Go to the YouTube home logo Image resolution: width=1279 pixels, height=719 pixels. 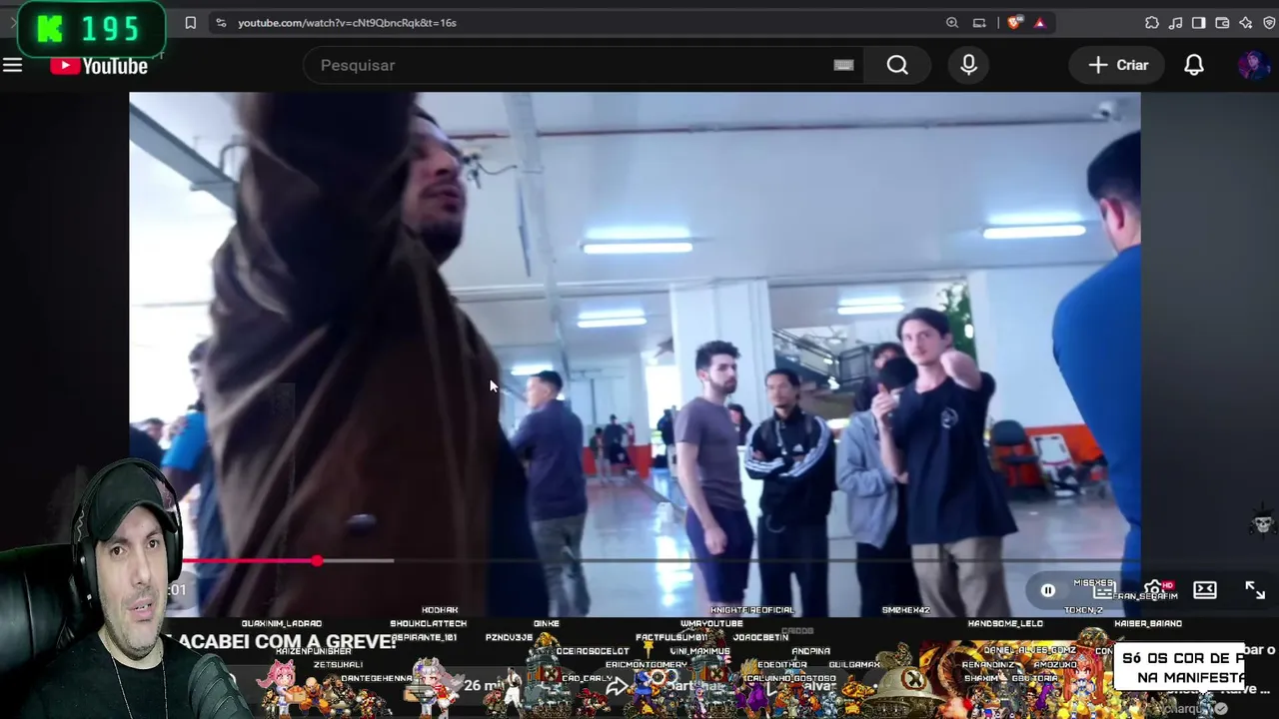click(x=100, y=66)
